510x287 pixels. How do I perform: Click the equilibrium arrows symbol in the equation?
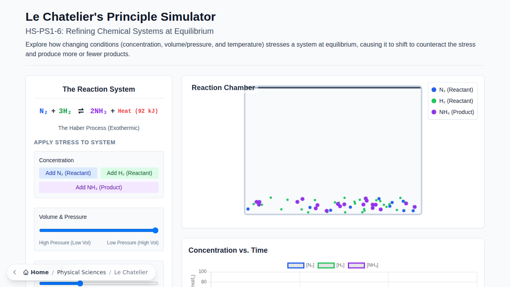(81, 111)
